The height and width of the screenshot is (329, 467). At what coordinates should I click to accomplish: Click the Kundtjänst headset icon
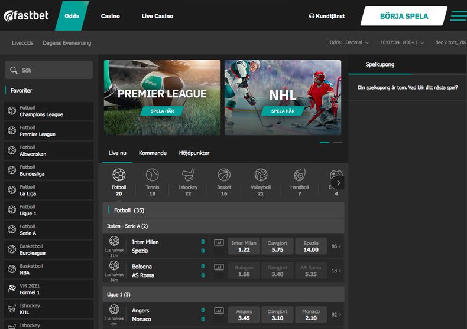pos(312,16)
